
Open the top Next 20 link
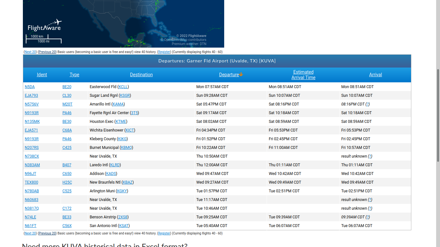(x=30, y=52)
